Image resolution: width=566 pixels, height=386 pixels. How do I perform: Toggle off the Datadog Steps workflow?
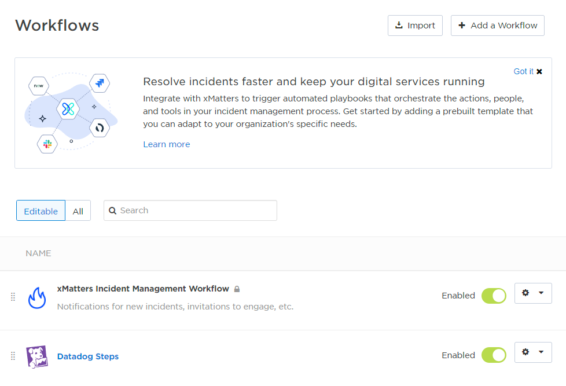click(494, 355)
